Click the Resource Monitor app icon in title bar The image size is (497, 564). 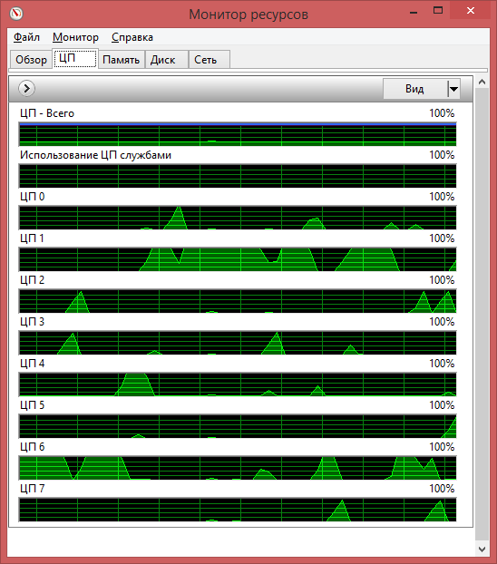point(15,14)
